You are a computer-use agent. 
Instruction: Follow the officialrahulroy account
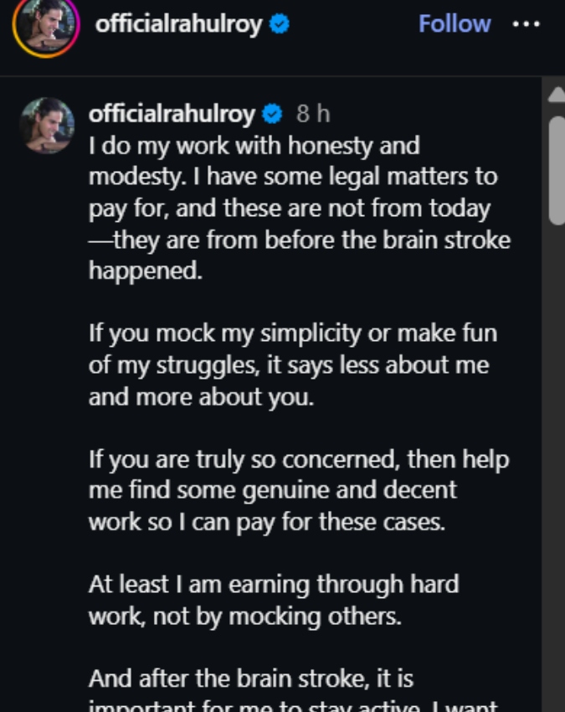coord(454,23)
